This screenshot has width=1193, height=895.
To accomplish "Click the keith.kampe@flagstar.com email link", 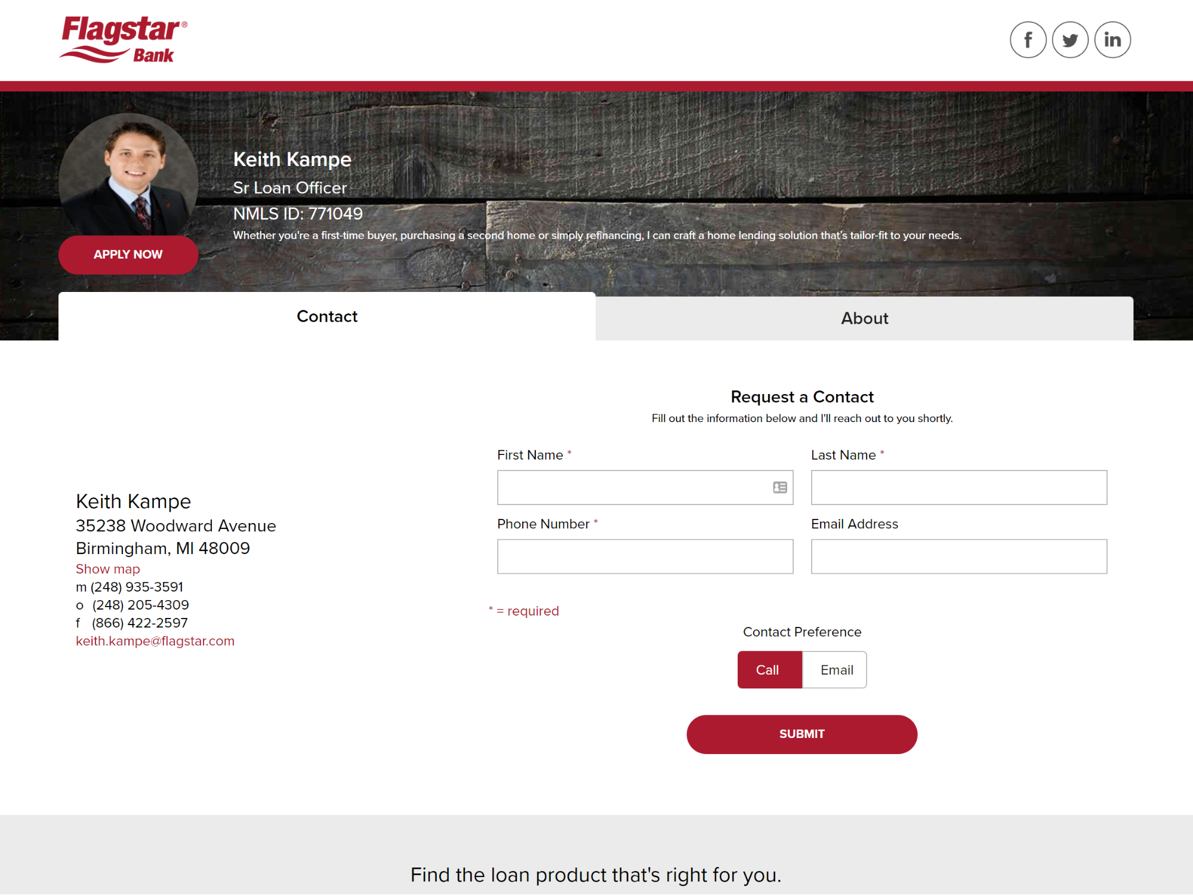I will 155,641.
